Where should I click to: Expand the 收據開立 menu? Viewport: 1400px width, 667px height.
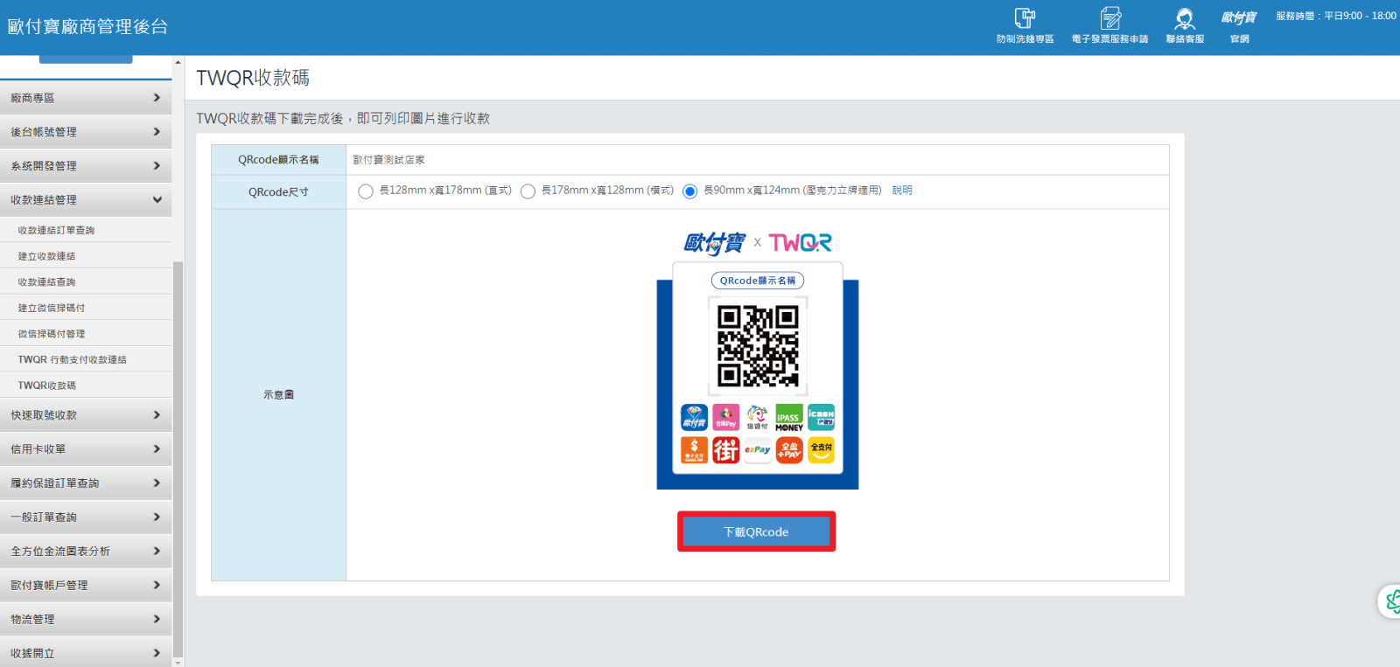86,653
